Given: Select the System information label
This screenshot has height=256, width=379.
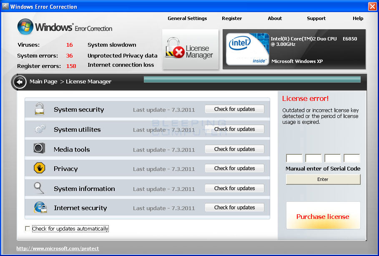Looking at the screenshot, I should coord(84,188).
